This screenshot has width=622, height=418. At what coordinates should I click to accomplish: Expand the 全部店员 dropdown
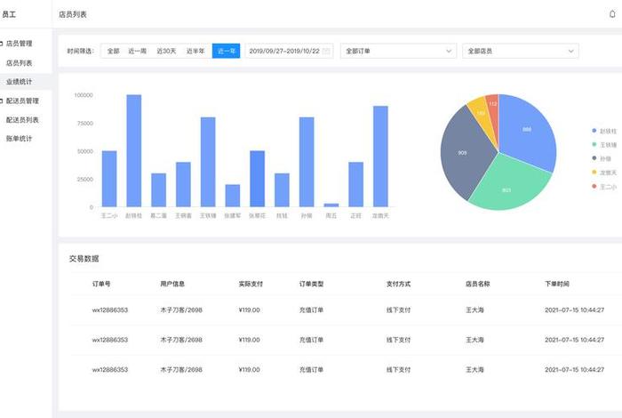click(x=520, y=52)
